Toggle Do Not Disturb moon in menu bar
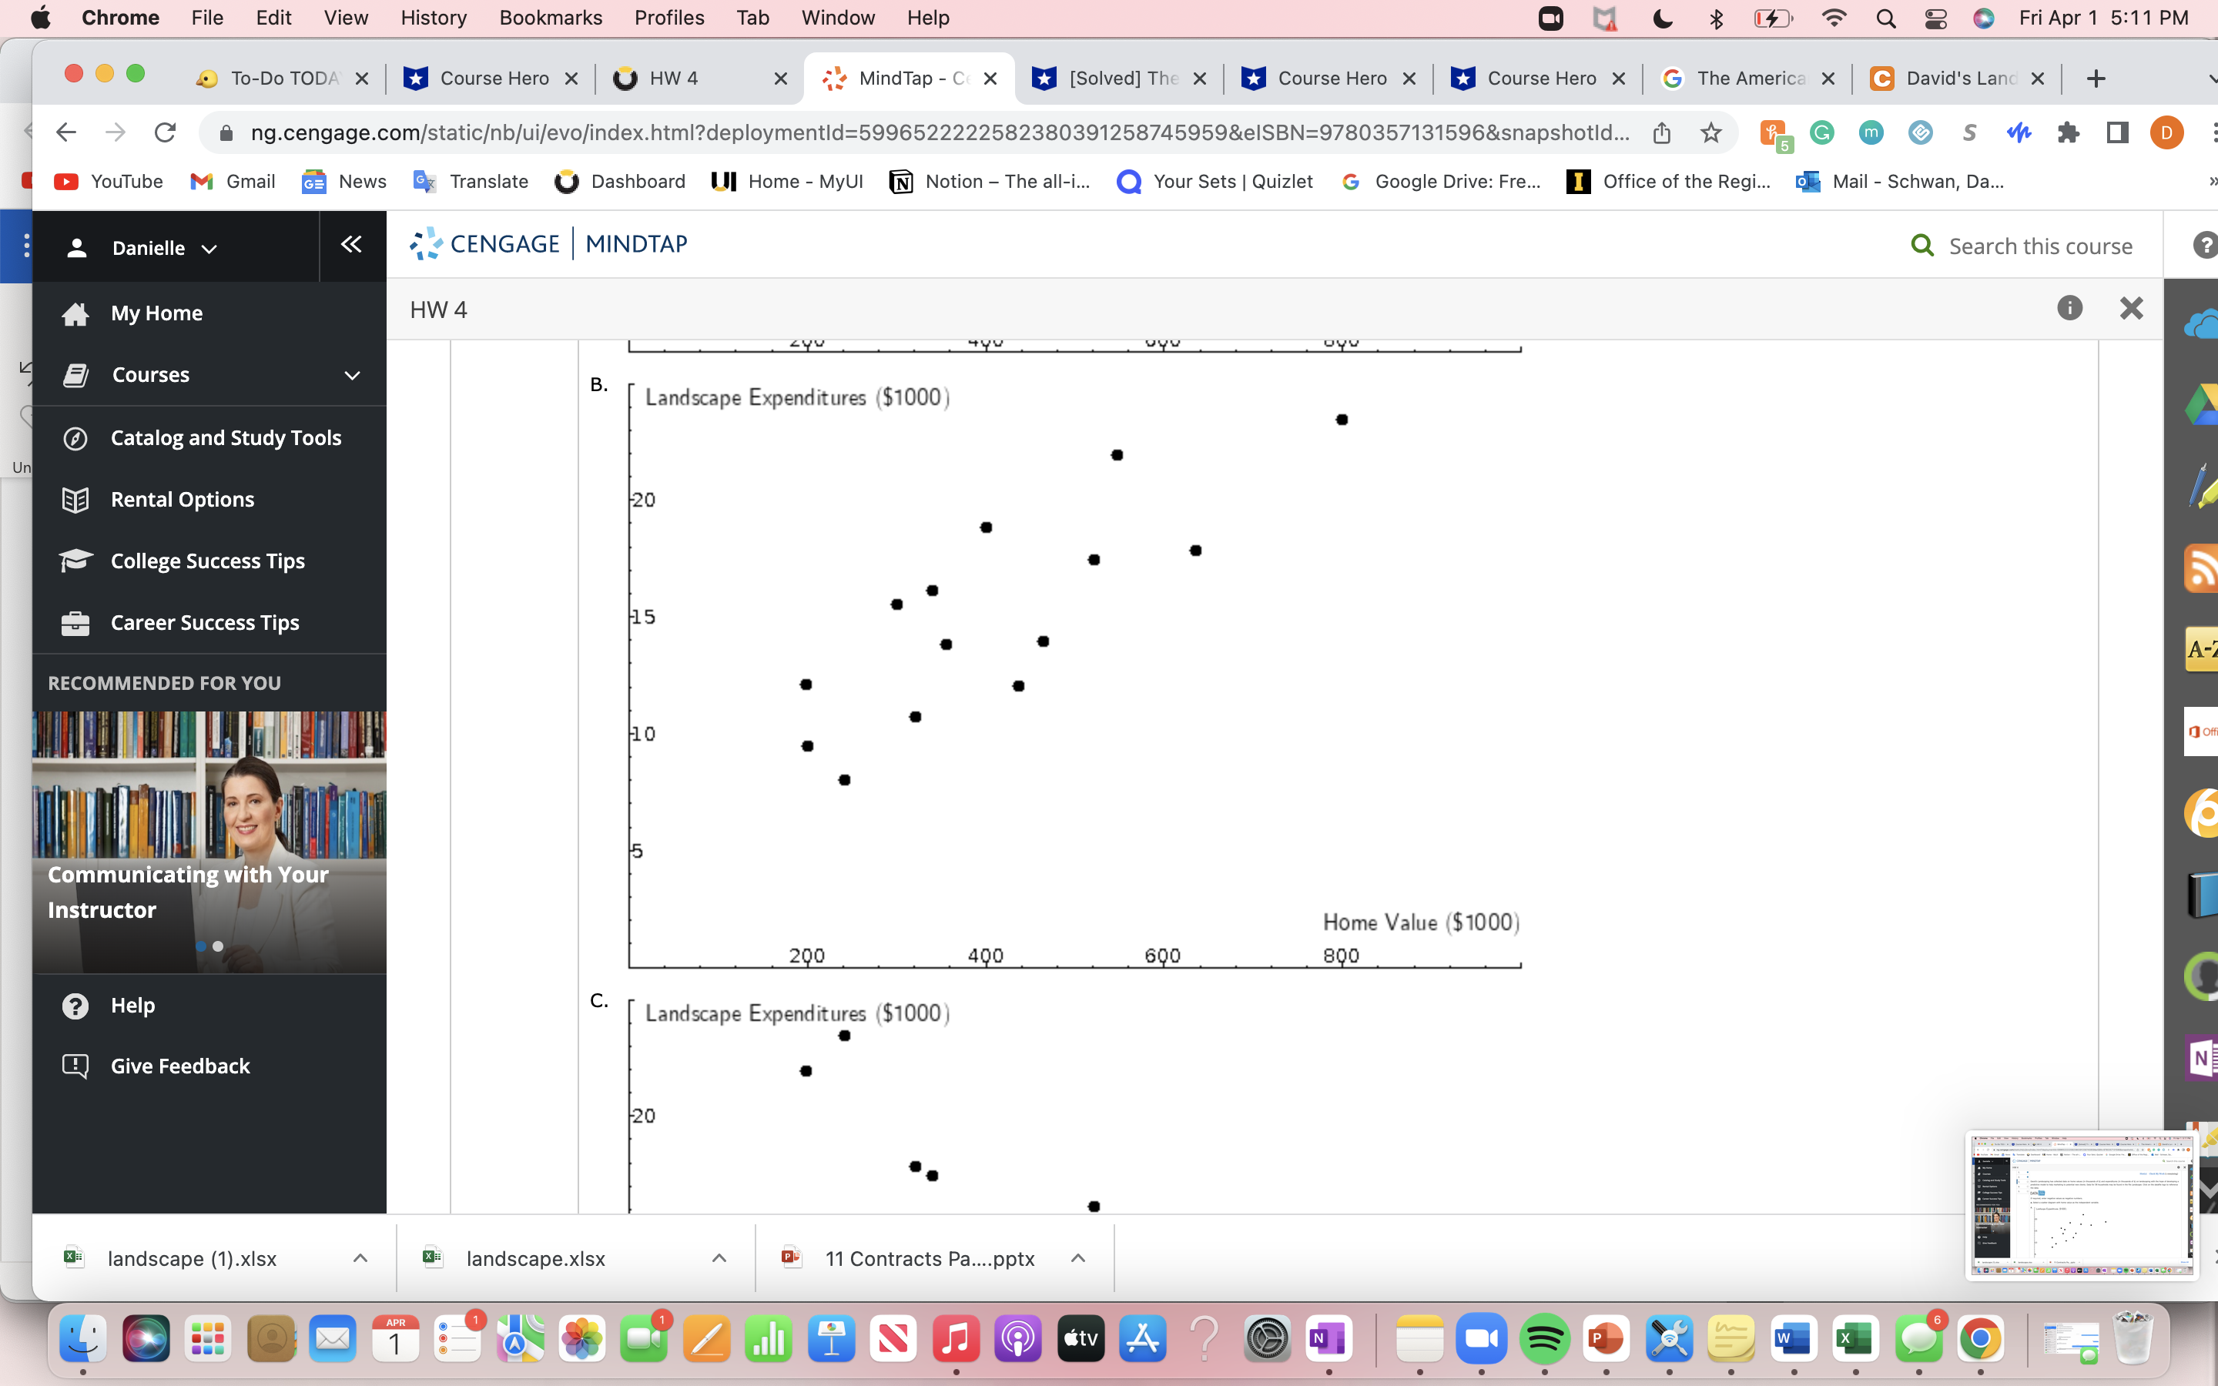The image size is (2218, 1386). 1663,18
